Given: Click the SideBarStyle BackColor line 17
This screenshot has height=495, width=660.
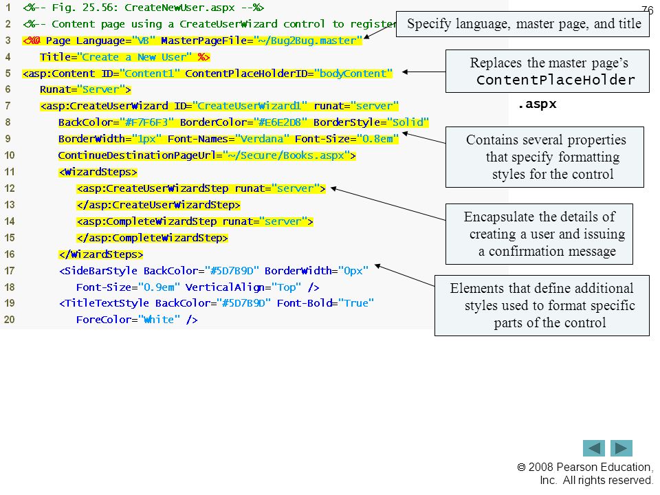Looking at the screenshot, I should pos(214,271).
